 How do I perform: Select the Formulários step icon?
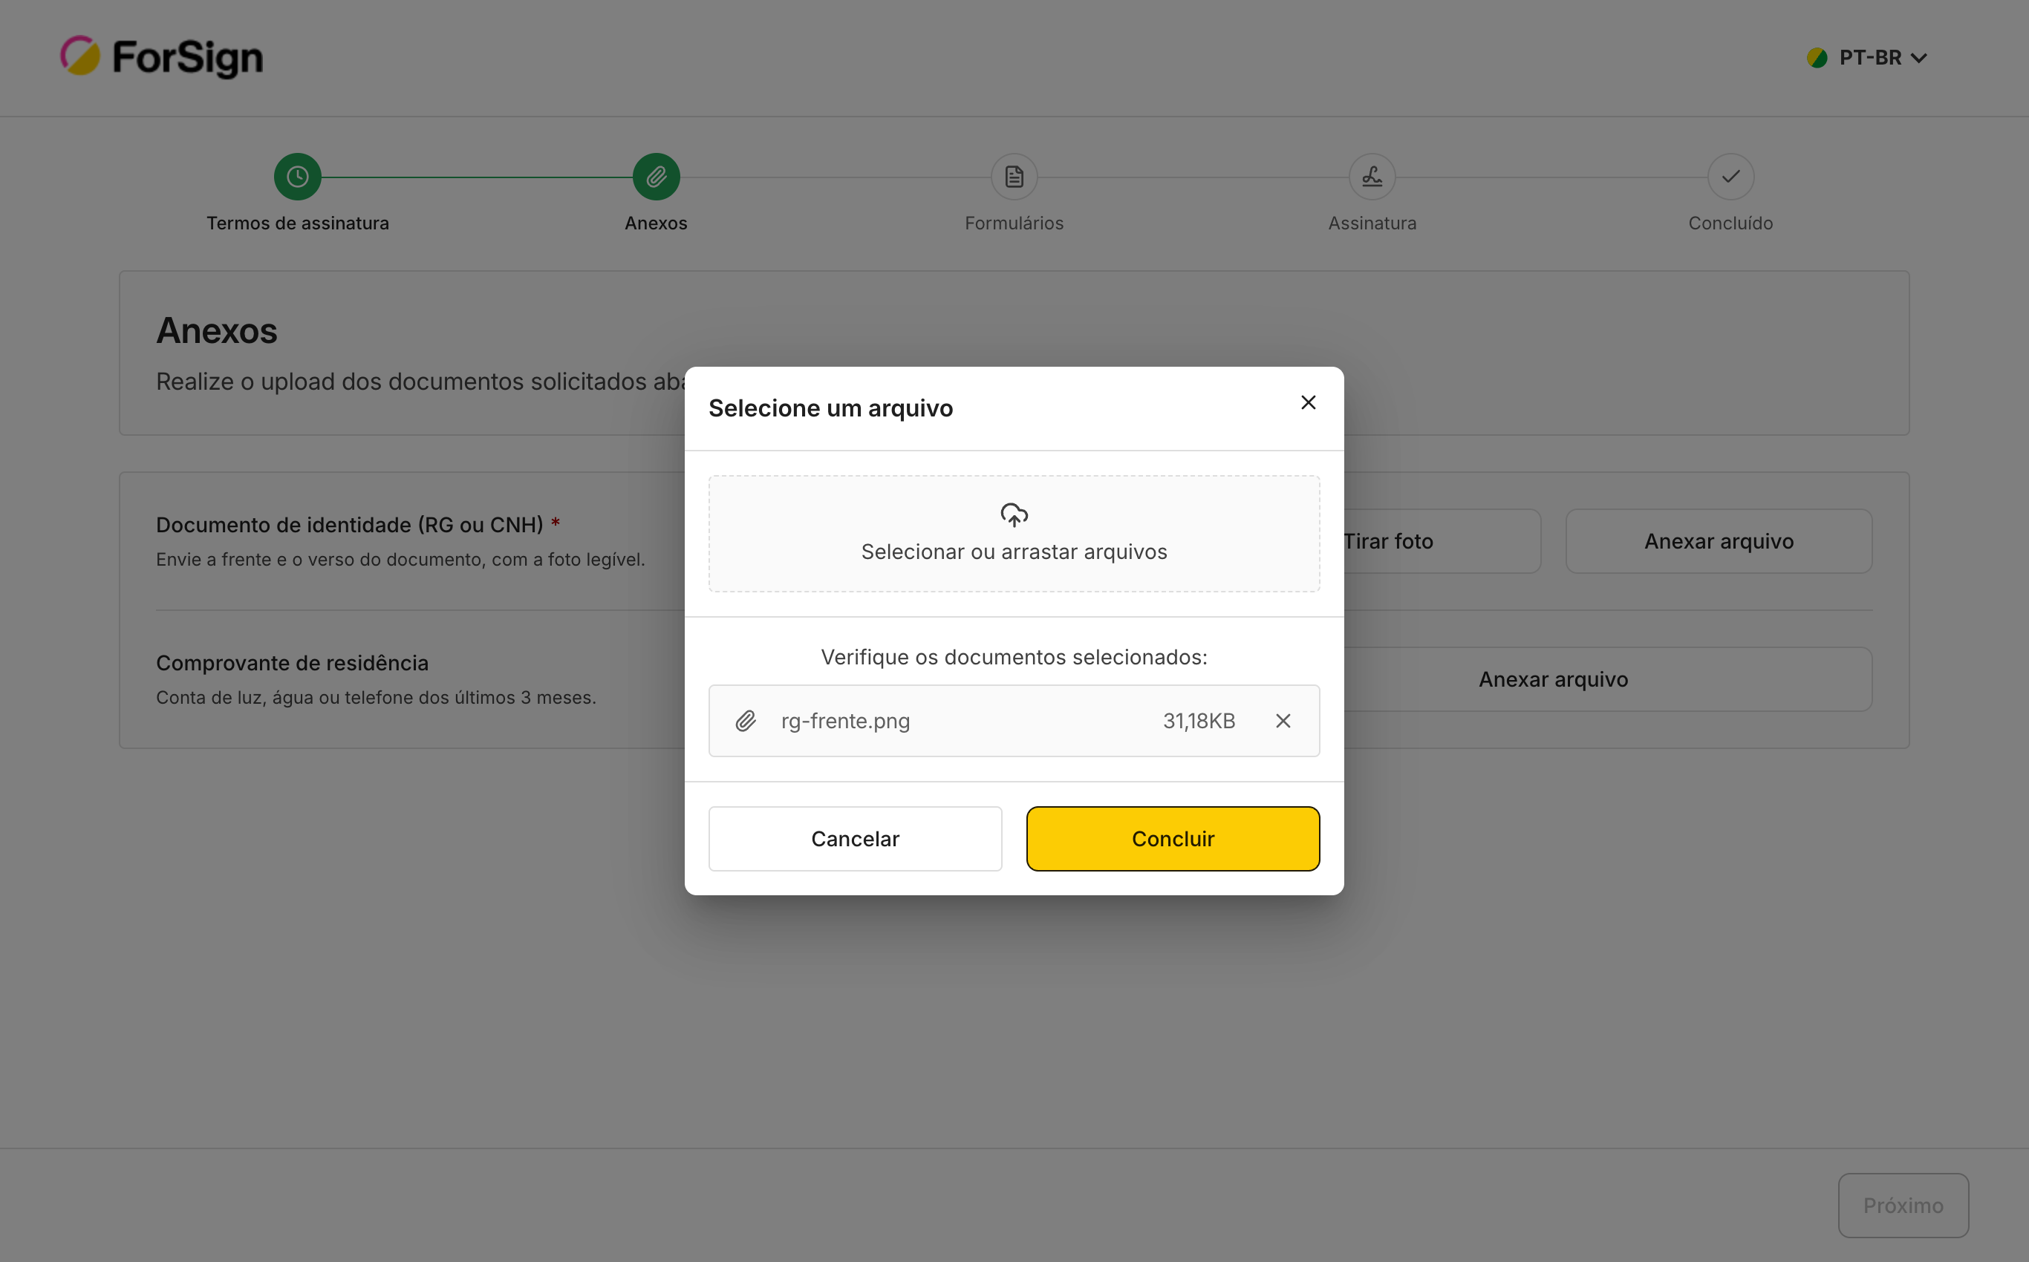click(x=1014, y=176)
